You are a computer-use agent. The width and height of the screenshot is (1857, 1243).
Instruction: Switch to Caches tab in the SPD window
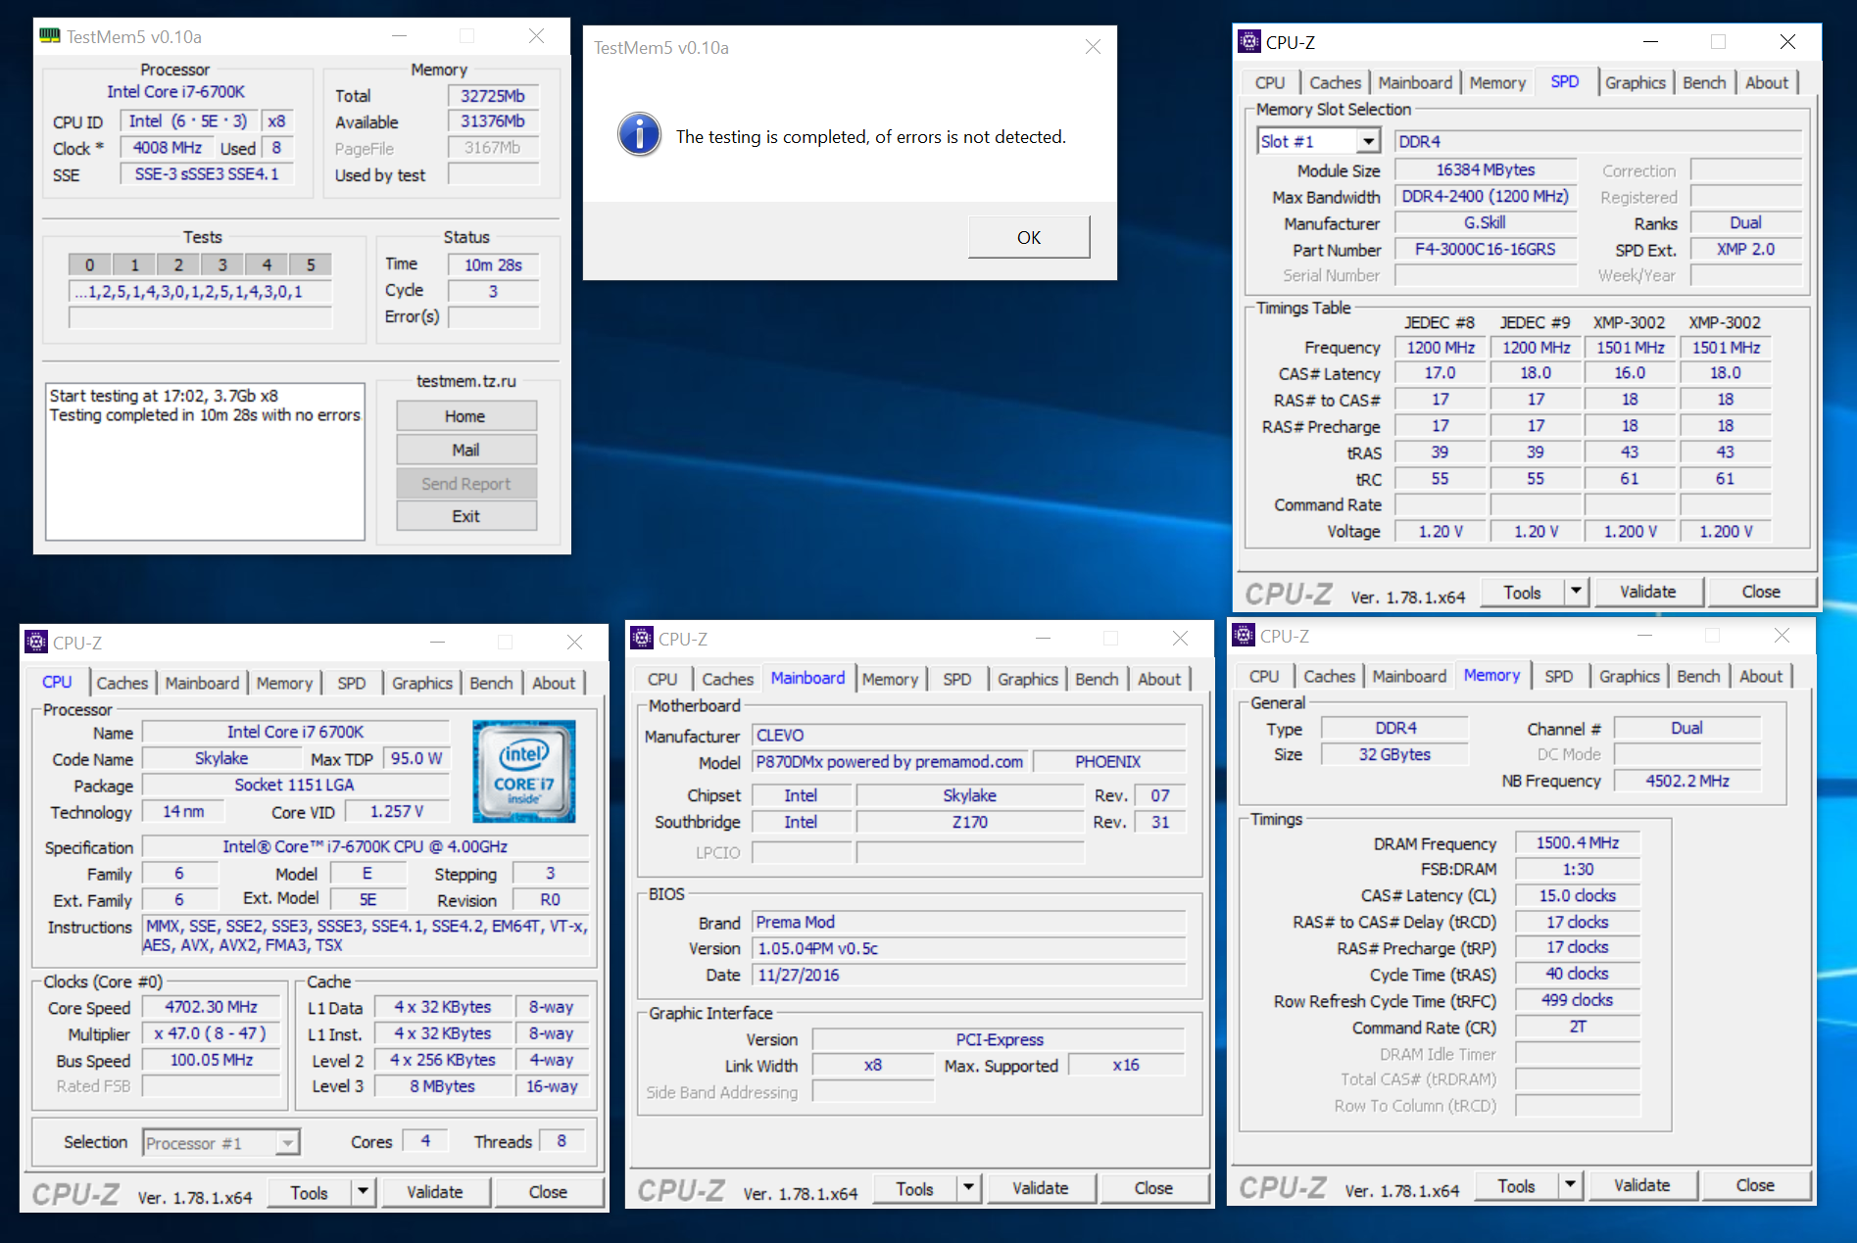pyautogui.click(x=1335, y=83)
